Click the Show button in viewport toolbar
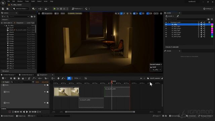Screen dimensions: 215x121 click(63, 13)
